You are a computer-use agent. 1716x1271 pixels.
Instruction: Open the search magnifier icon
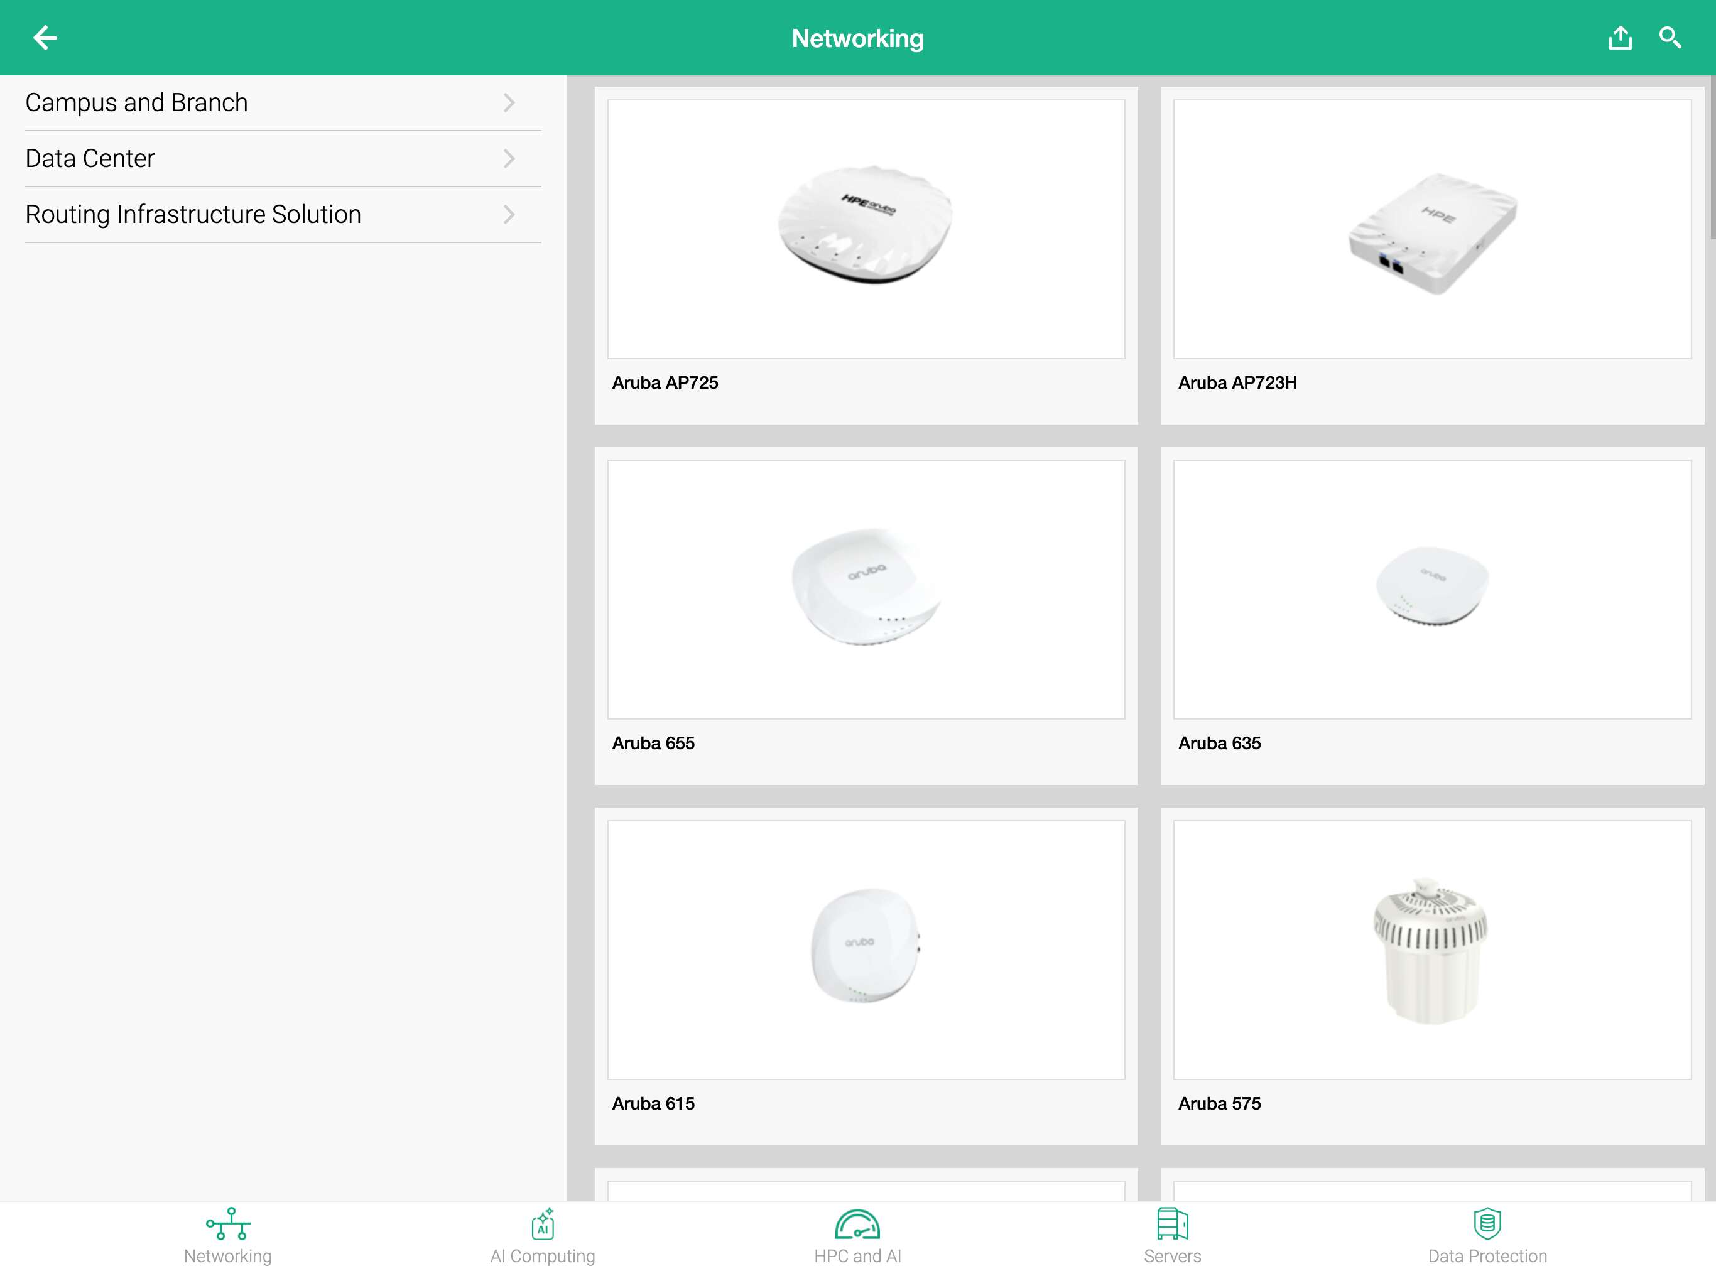(x=1670, y=38)
